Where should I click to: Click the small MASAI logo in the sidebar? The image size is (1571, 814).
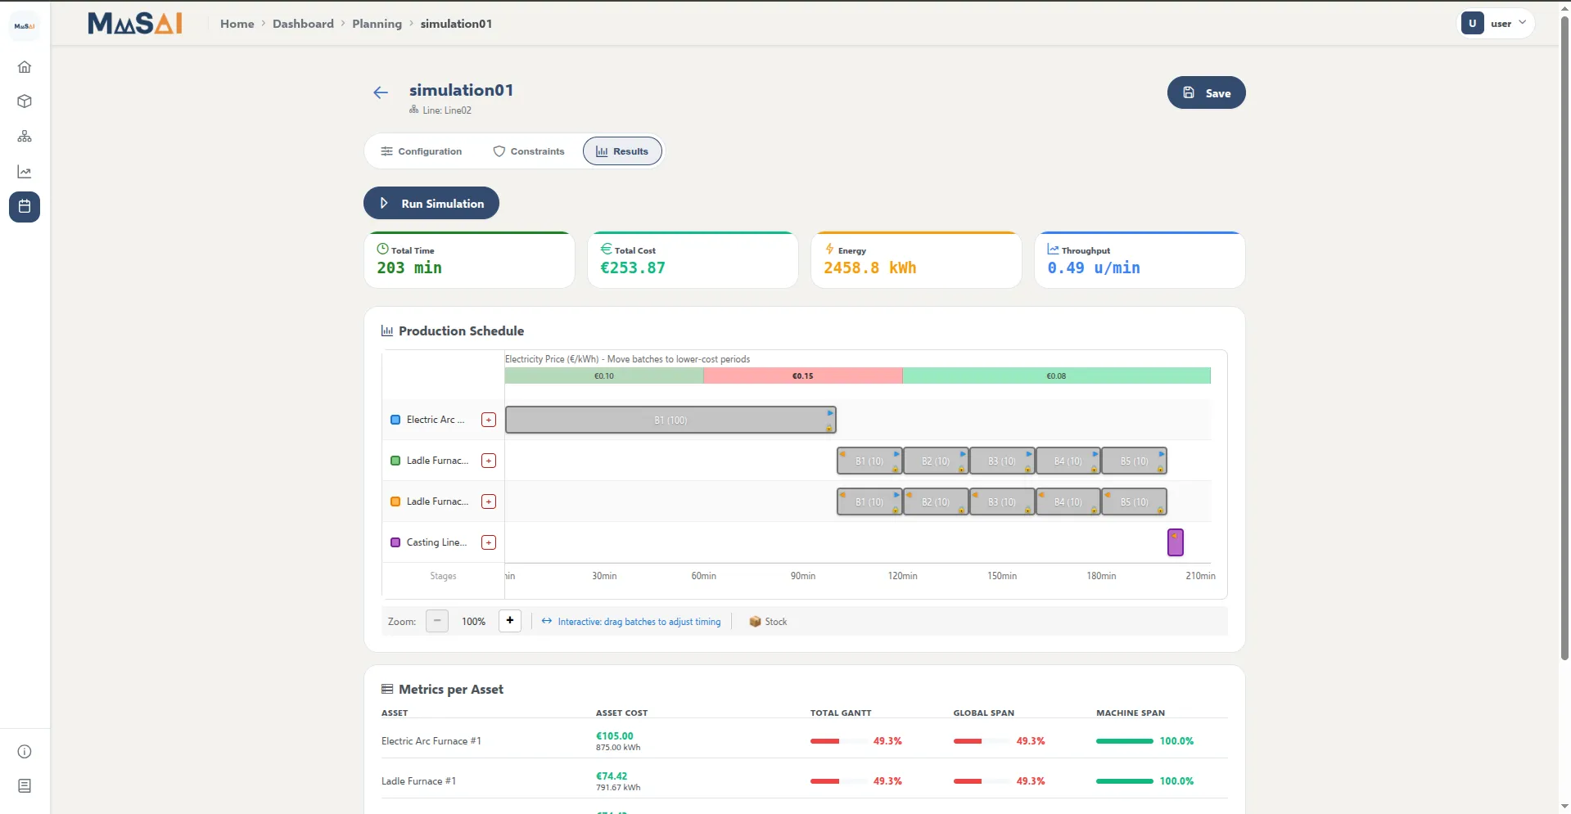coord(25,26)
